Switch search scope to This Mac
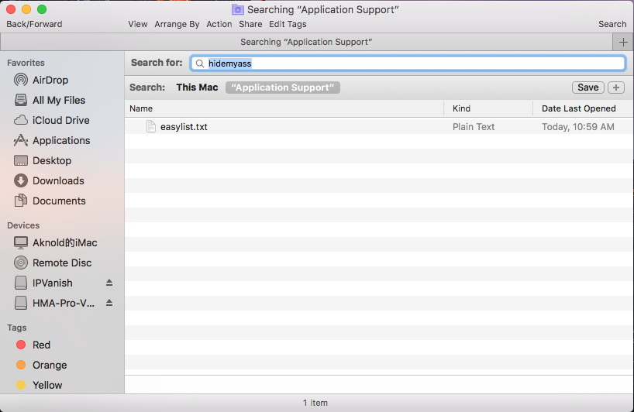This screenshot has height=412, width=634. [197, 88]
